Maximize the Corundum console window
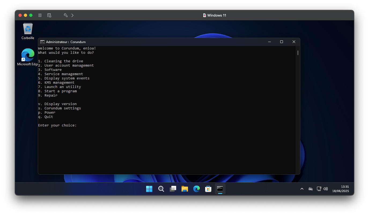This screenshot has height=215, width=369. (282, 42)
